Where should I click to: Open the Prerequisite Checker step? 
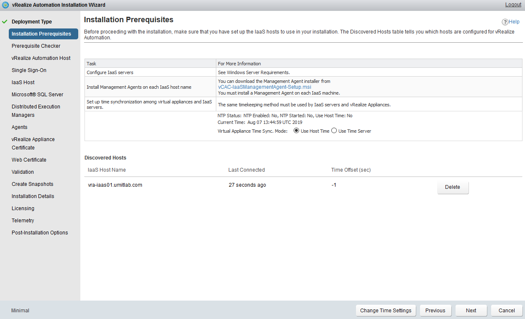(36, 46)
